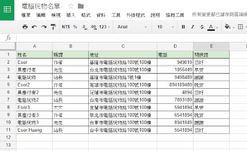Toggle bold formatting
247x151 pixels.
[x=183, y=27]
